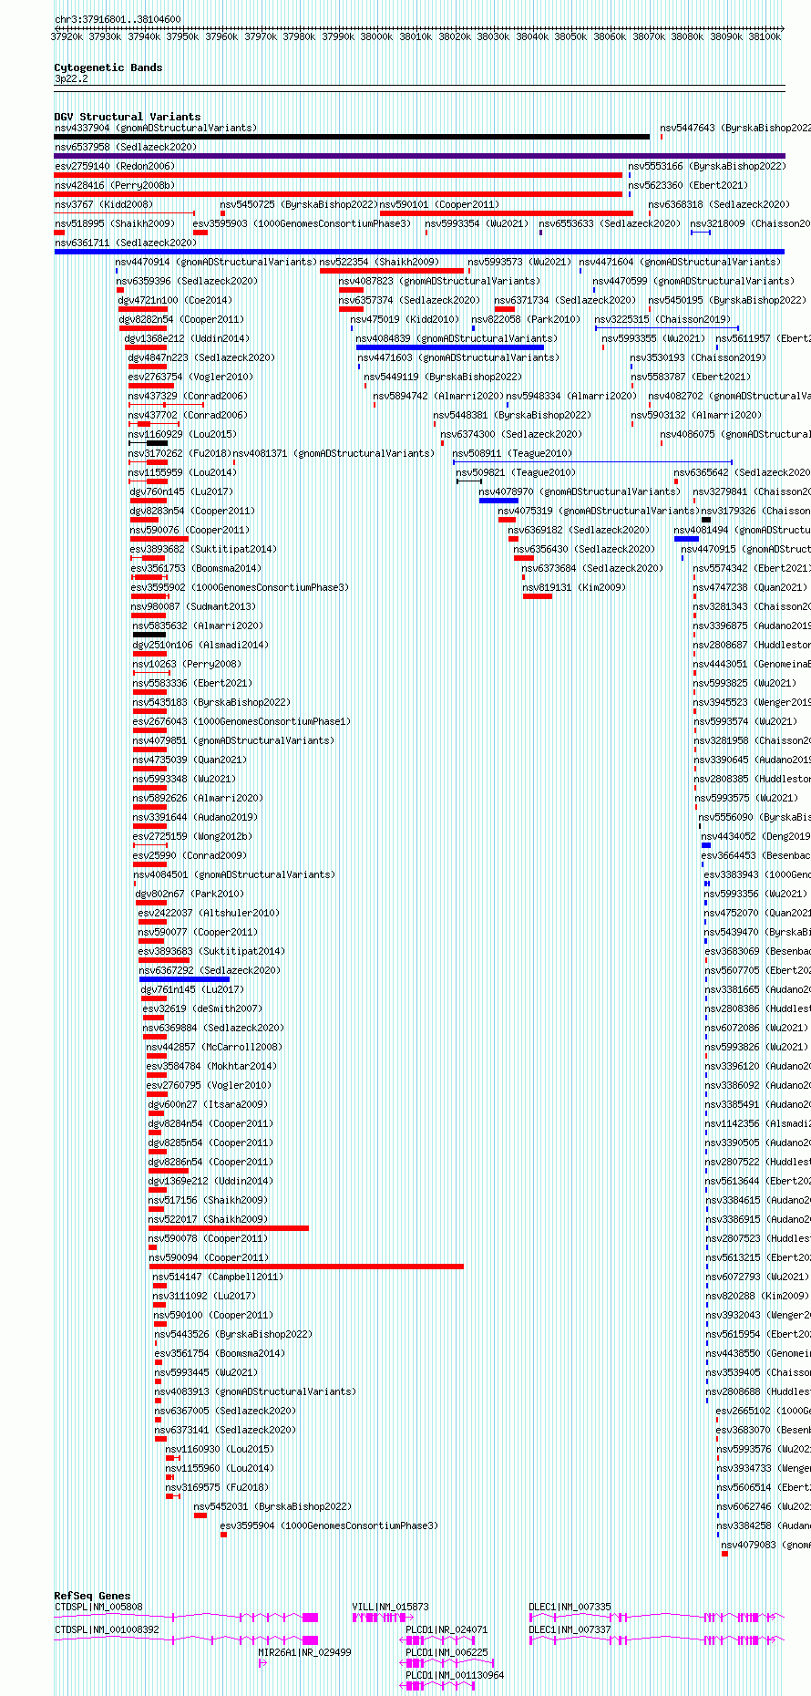The image size is (811, 1696).
Task: Click variant nsv4079083 label near bottom right
Action: 766,1545
